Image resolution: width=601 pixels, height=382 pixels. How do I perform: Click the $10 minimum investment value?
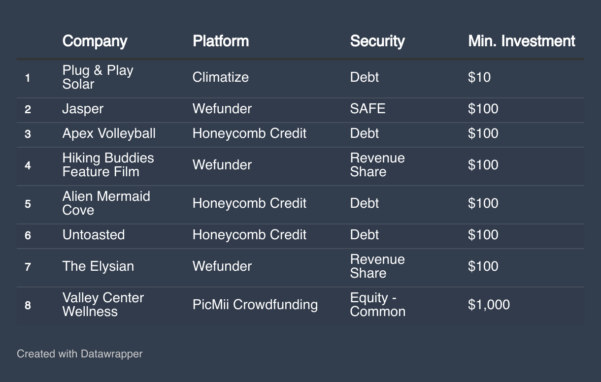479,77
